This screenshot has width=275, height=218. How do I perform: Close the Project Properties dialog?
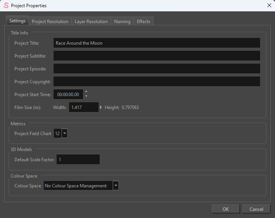pyautogui.click(x=269, y=6)
